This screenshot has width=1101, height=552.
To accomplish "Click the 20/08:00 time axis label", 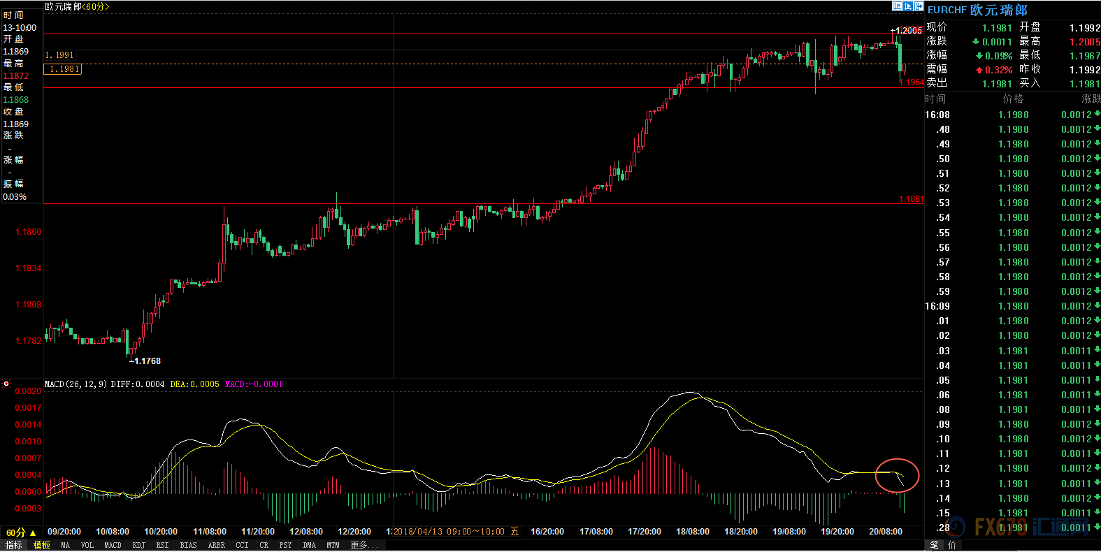I will [886, 532].
